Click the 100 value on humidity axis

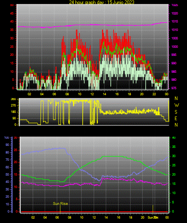[6, 138]
